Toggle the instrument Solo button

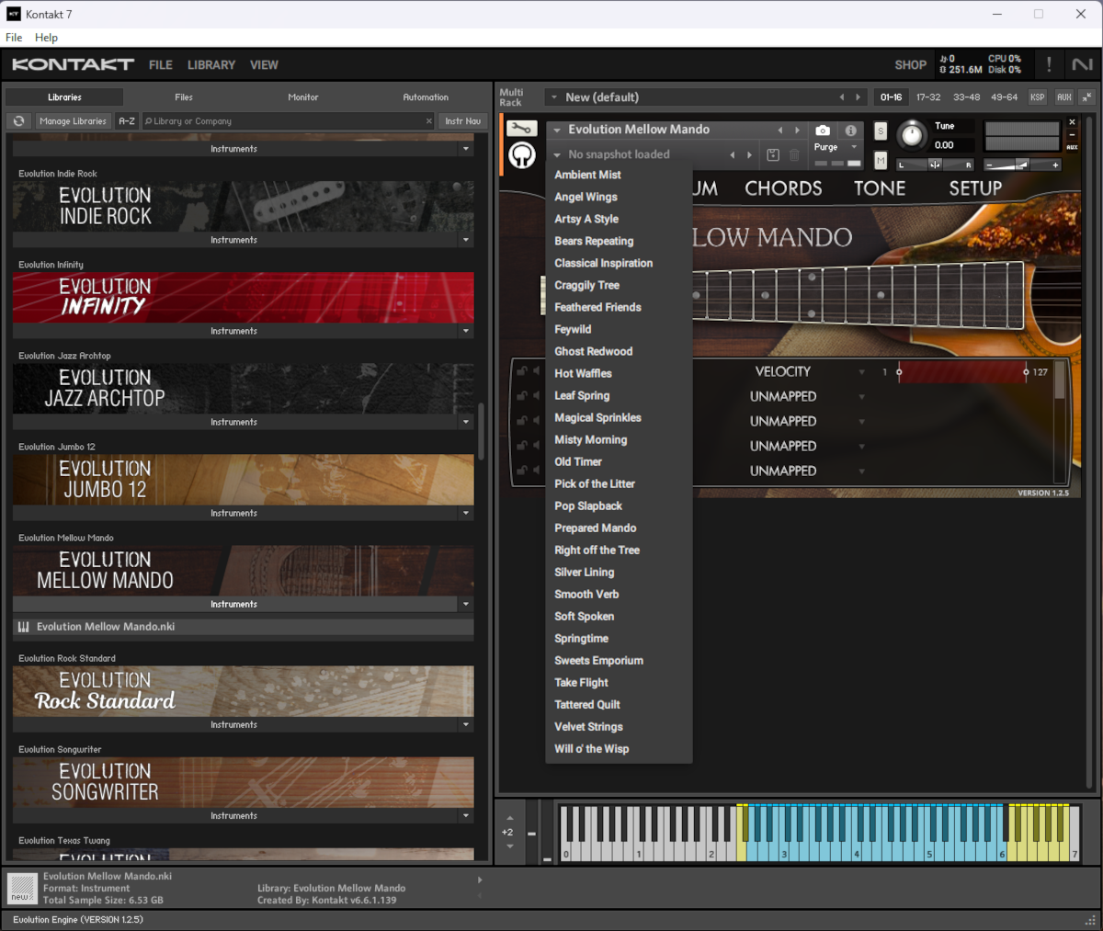point(881,131)
